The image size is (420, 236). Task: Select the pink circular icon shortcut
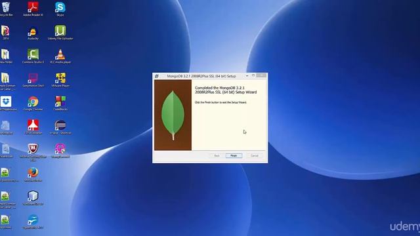tap(60, 151)
